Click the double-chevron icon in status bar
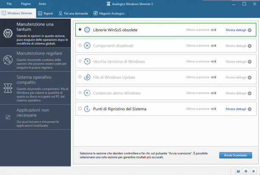This screenshot has width=260, height=175. coord(254,171)
